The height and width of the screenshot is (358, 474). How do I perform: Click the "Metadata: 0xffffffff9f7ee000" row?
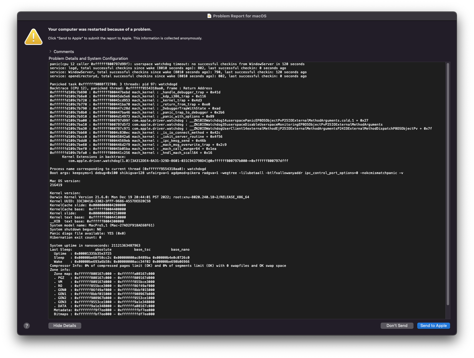click(104, 310)
